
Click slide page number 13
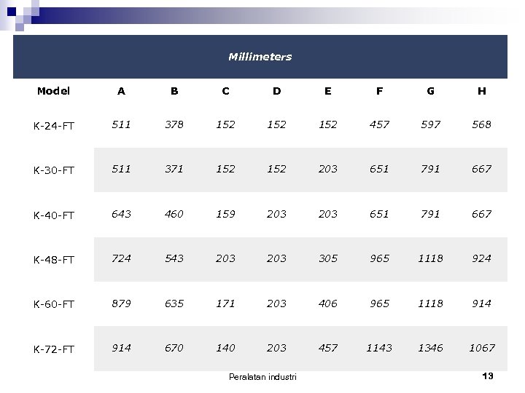click(488, 376)
